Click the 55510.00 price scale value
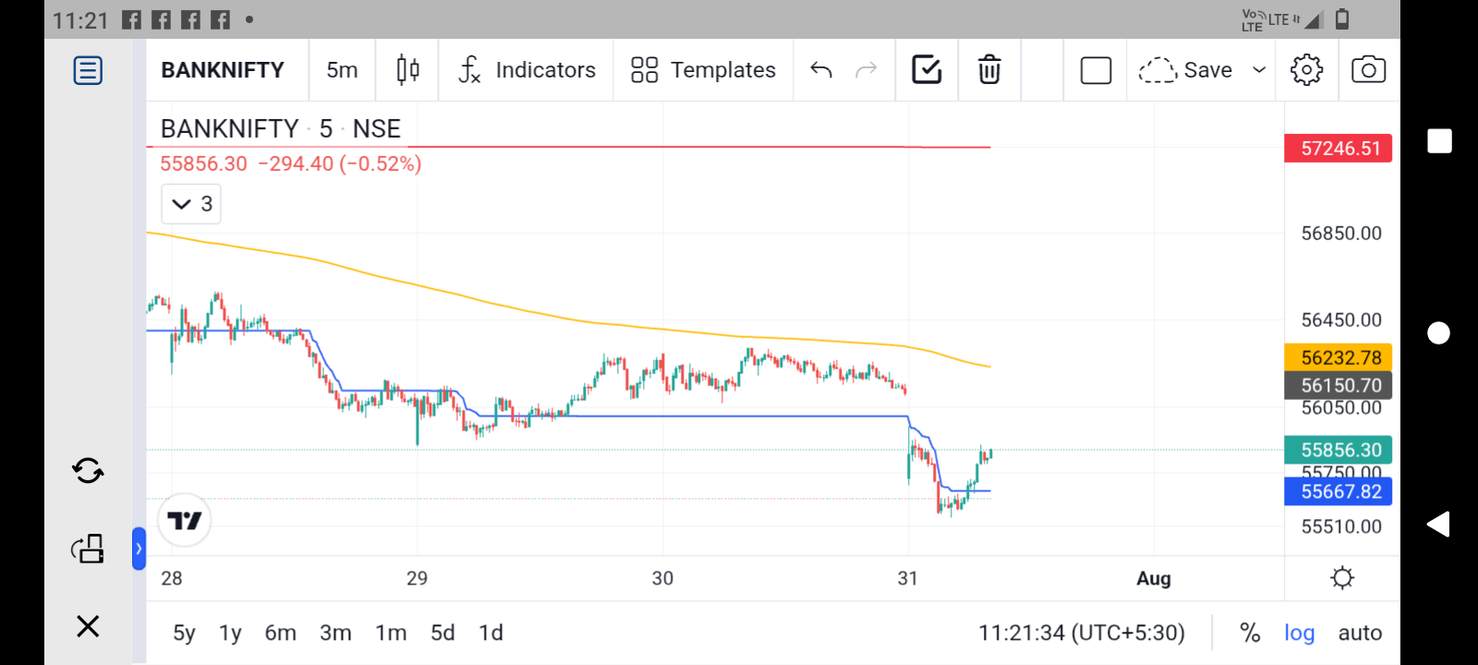 point(1341,527)
